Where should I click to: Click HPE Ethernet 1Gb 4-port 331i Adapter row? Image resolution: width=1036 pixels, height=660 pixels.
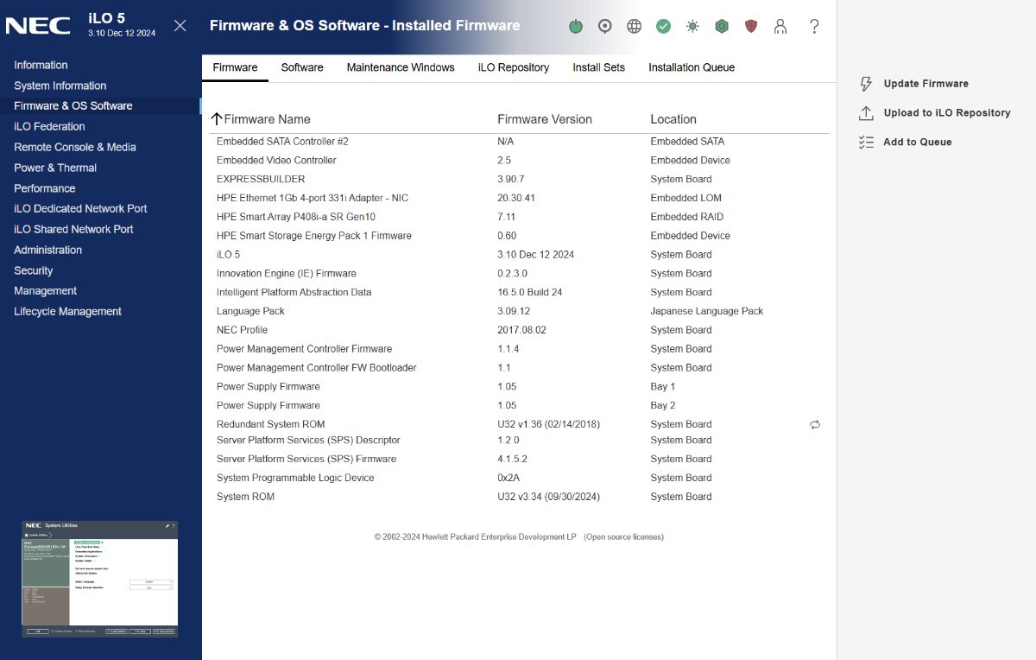518,199
